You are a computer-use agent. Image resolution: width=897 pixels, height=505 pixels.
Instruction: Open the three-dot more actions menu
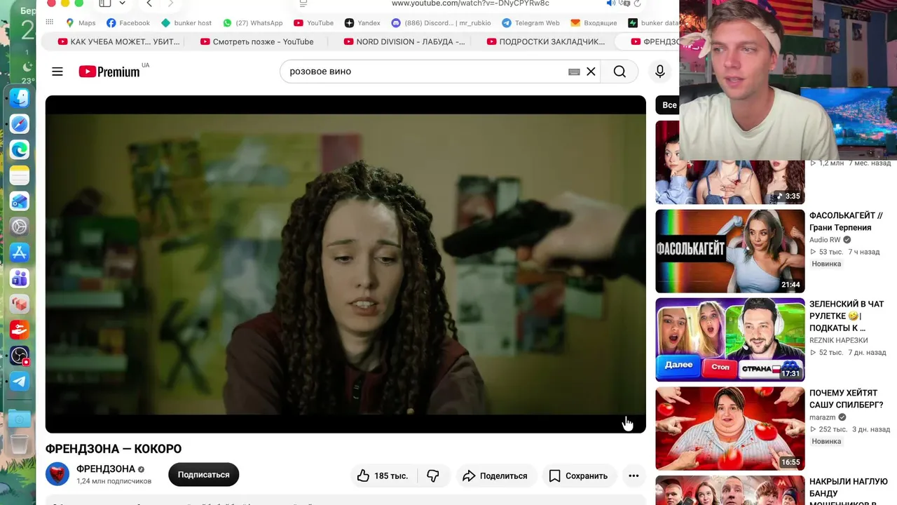coord(634,476)
